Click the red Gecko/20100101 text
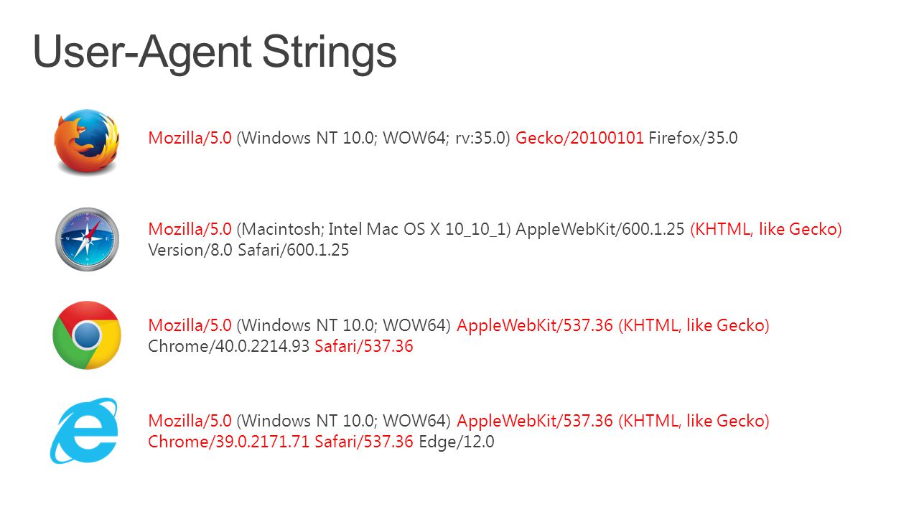 coord(579,138)
